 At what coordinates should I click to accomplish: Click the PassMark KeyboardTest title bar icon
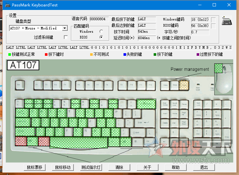pos(8,5)
